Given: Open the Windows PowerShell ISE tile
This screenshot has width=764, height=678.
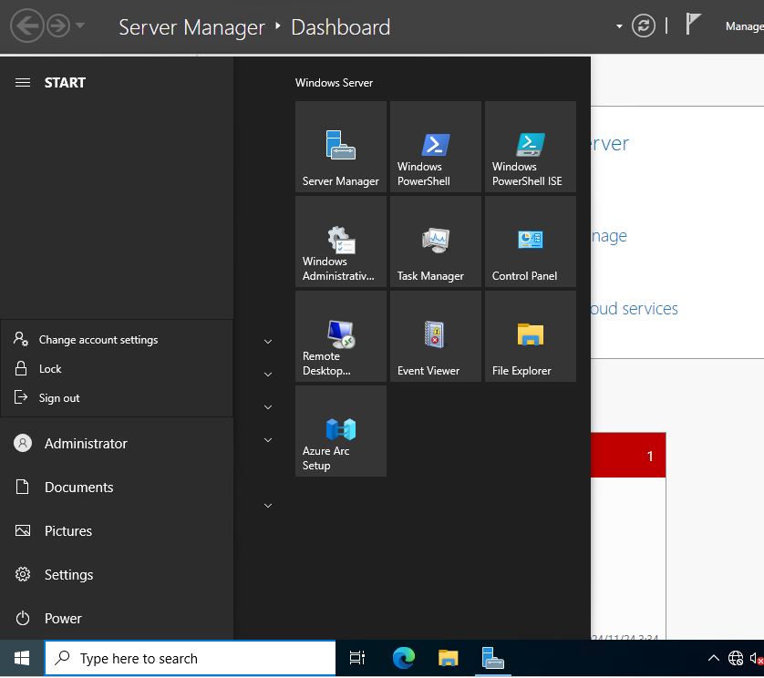Looking at the screenshot, I should pyautogui.click(x=530, y=147).
